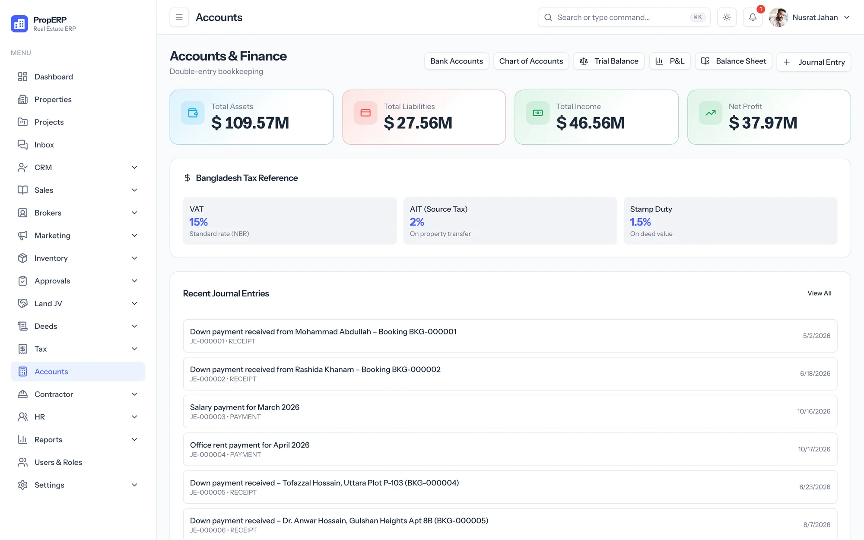The image size is (864, 540).
Task: Select the Rashida Khanam down payment entry
Action: [x=510, y=374]
